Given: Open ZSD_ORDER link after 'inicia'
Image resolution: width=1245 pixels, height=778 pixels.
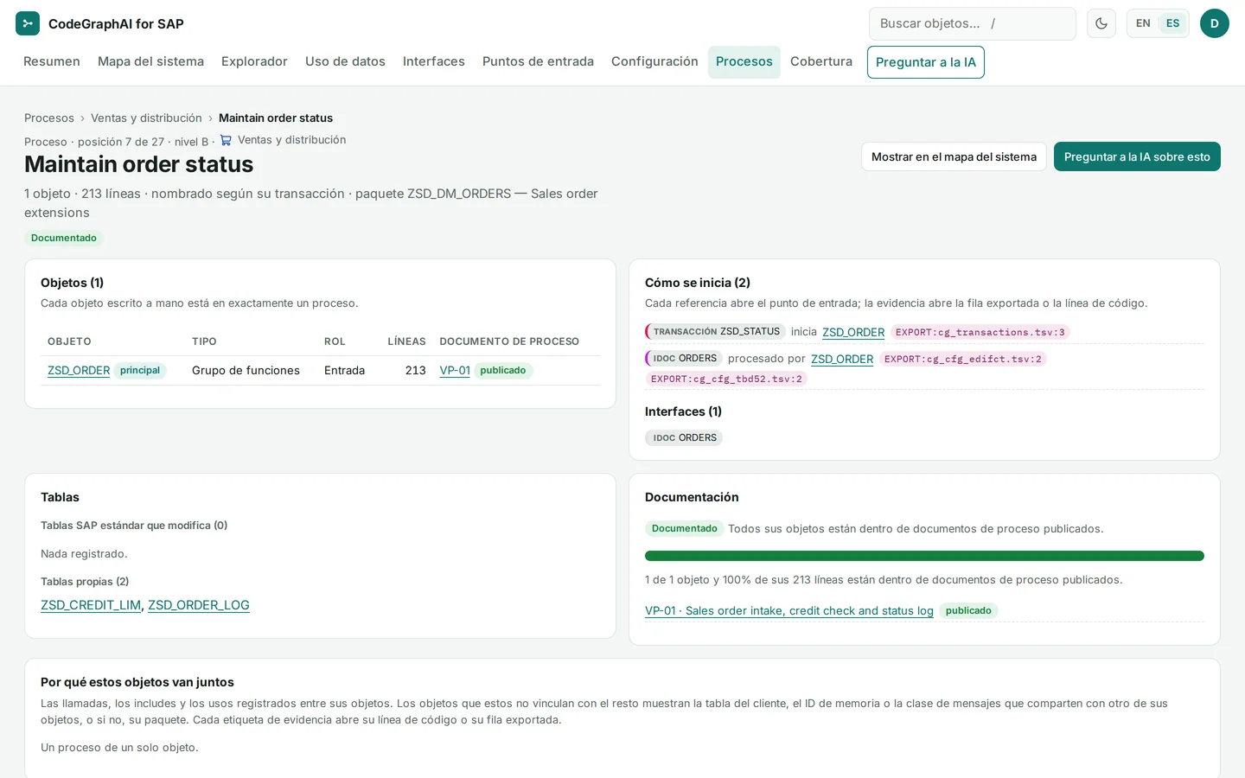Looking at the screenshot, I should [853, 332].
